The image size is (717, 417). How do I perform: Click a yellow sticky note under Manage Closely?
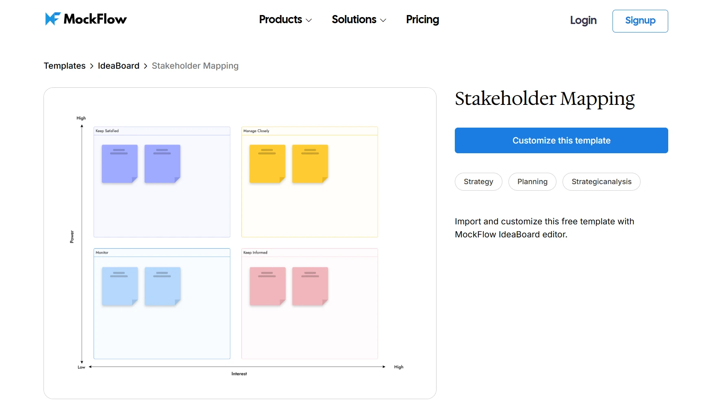267,163
